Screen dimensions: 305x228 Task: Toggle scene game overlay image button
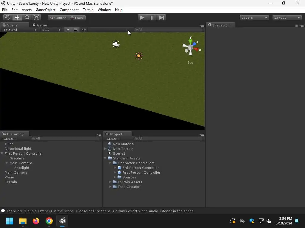[x=76, y=30]
